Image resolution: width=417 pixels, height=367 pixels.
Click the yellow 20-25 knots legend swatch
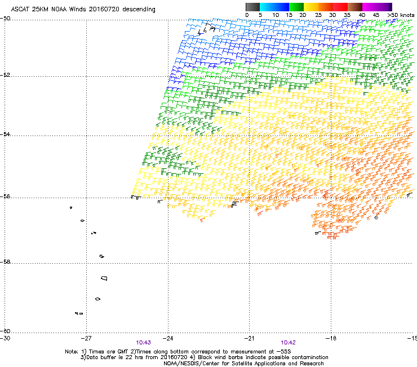[311, 7]
